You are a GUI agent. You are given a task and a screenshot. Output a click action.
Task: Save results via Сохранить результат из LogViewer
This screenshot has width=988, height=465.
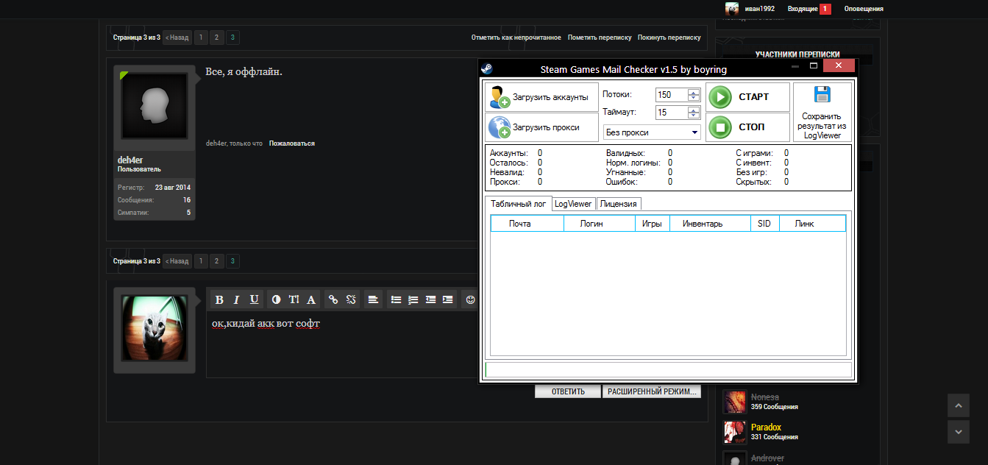(x=822, y=112)
